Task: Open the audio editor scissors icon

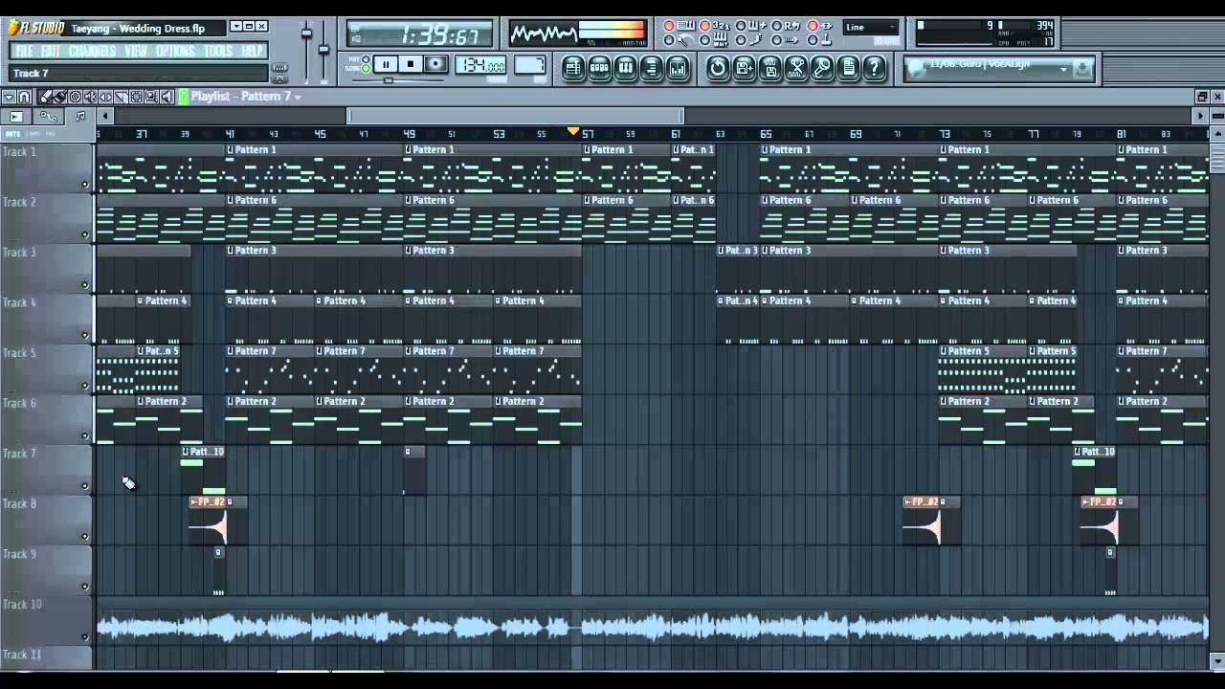Action: click(796, 67)
